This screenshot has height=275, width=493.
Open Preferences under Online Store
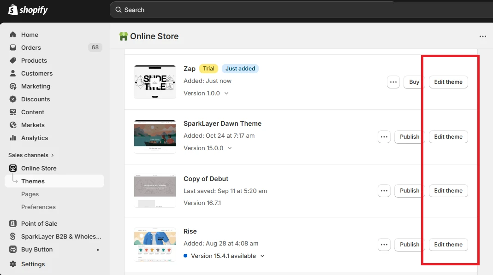(38, 207)
